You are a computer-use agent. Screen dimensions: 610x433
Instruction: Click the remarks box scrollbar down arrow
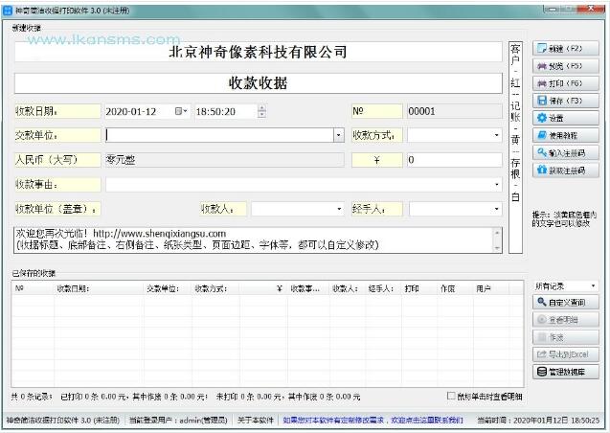coord(497,248)
